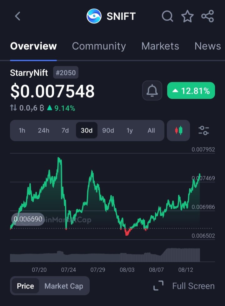225x306 pixels.
Task: Tap the 08/07 date label
Action: coord(156,270)
